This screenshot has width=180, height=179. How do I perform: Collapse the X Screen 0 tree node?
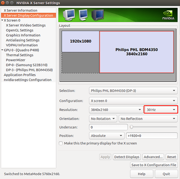coord(2,20)
